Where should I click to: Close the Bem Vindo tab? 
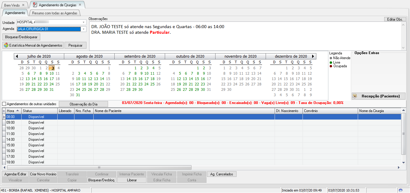[x=23, y=5]
